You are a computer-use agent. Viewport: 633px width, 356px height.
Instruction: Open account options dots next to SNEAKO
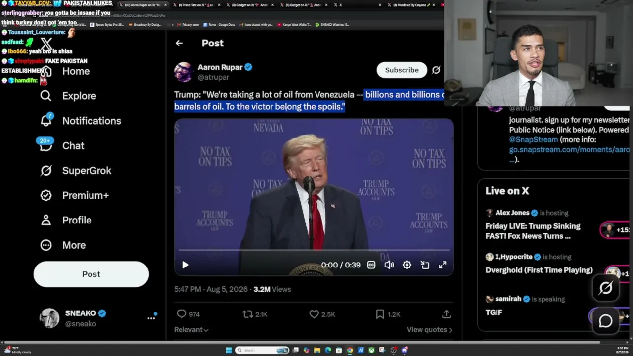click(x=151, y=318)
